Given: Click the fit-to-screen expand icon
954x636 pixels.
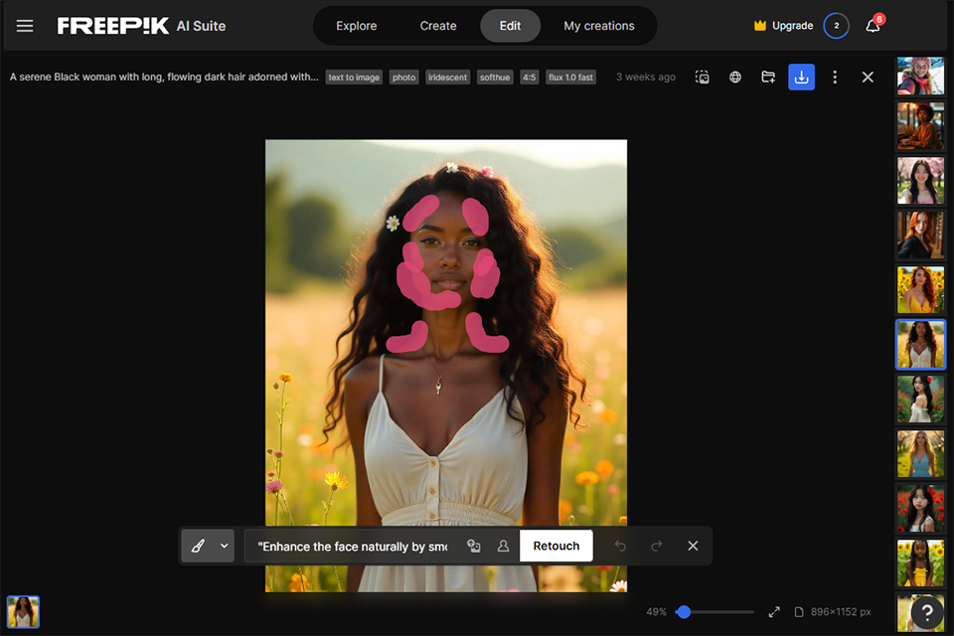Looking at the screenshot, I should pos(774,612).
